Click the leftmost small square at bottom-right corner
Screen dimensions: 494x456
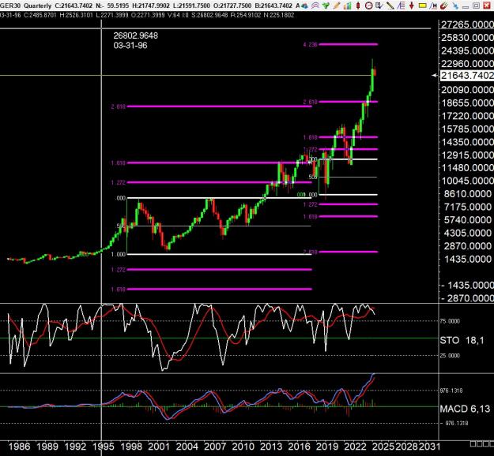pyautogui.click(x=473, y=443)
